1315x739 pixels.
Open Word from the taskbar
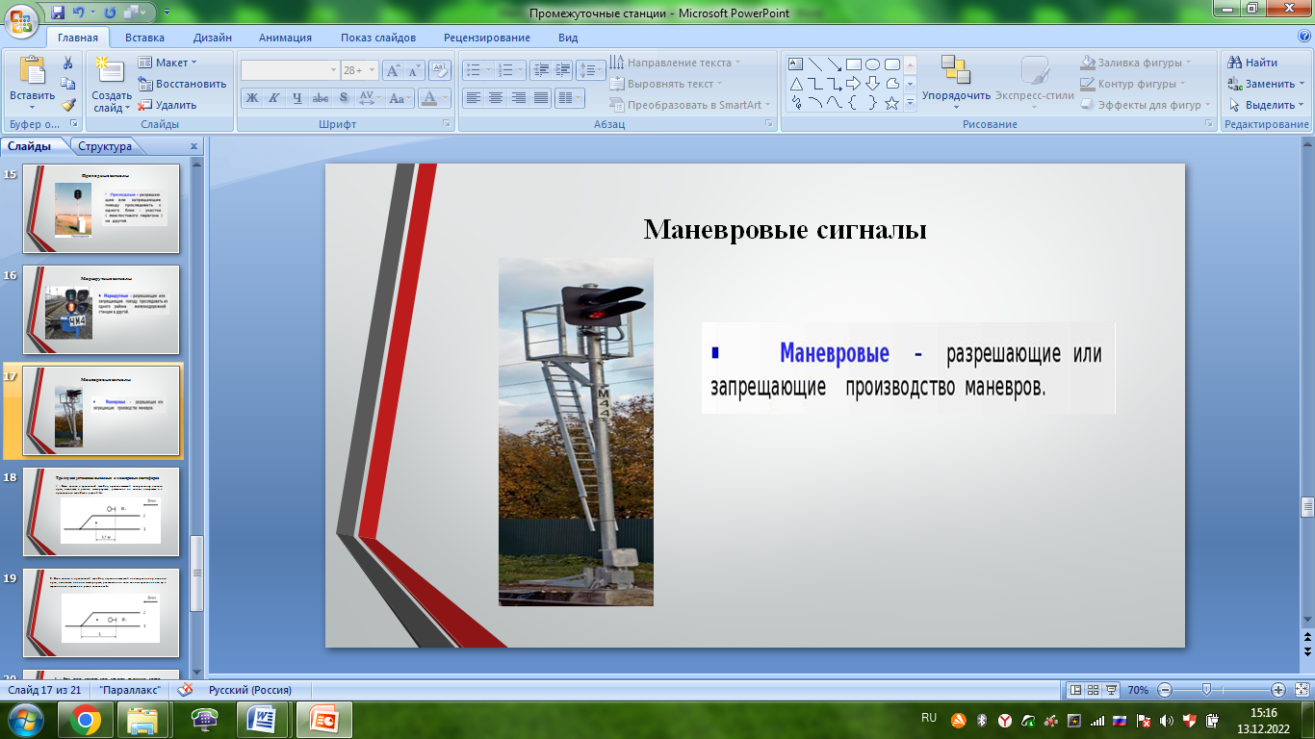pyautogui.click(x=262, y=720)
